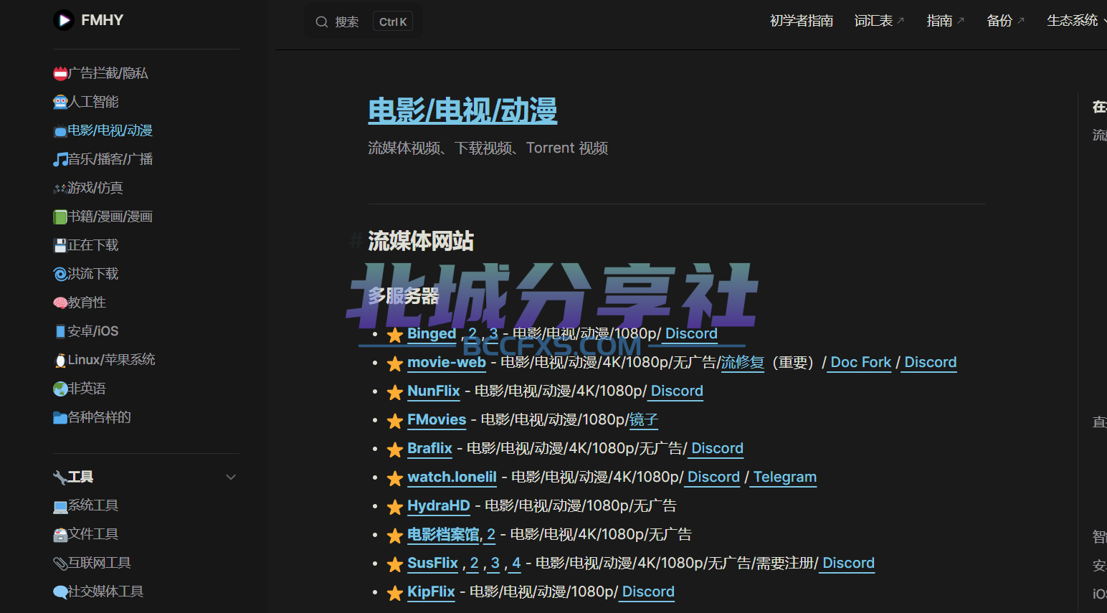Select the 电影/电视/动漫 TV icon
This screenshot has width=1107, height=613.
60,130
